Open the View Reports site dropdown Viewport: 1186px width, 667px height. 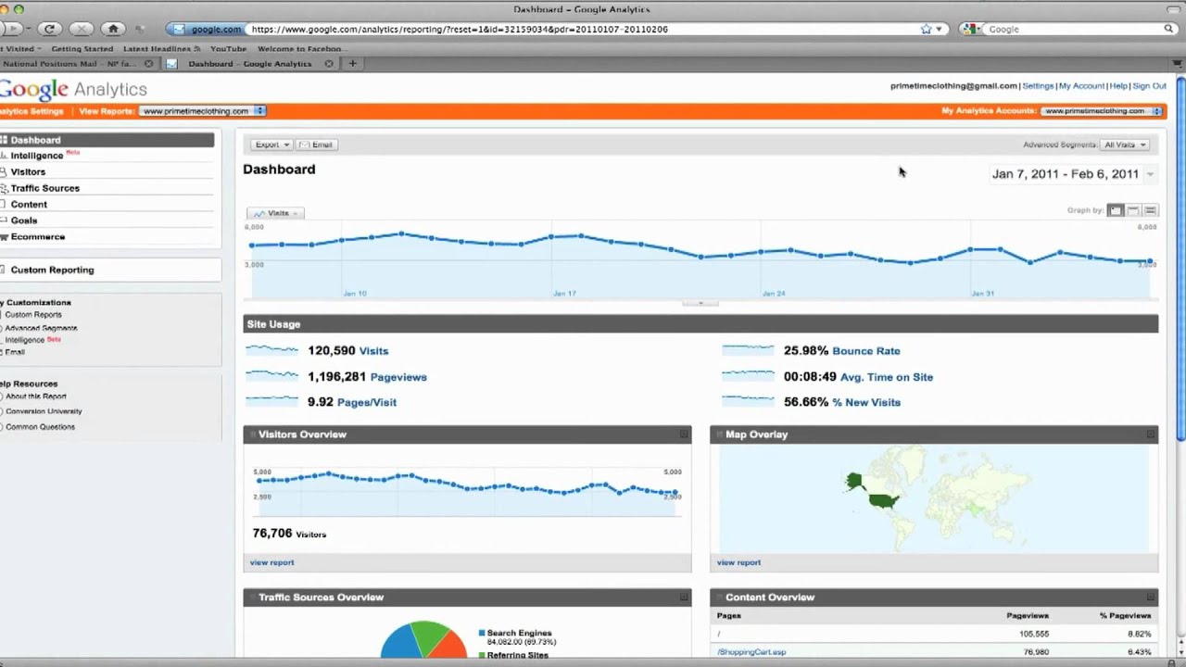202,111
